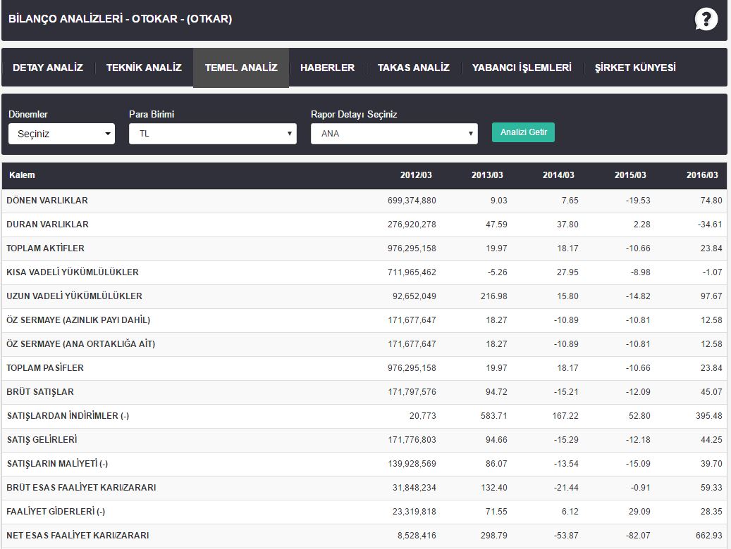
Task: Click the Kalem column header
Action: [22, 175]
